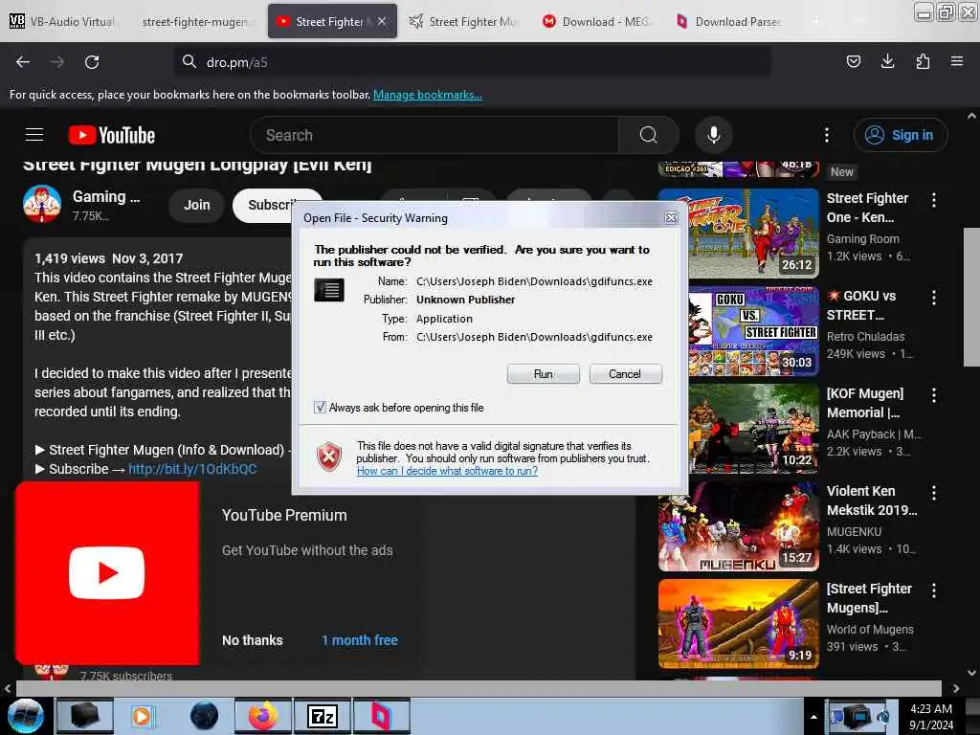Open the Pocket save icon
The image size is (980, 735).
pyautogui.click(x=853, y=61)
